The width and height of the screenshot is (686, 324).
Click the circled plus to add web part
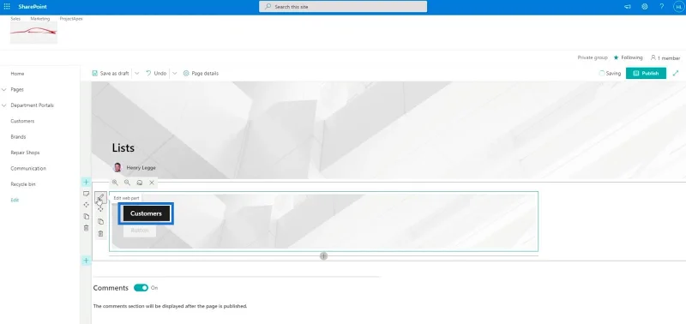pyautogui.click(x=324, y=256)
